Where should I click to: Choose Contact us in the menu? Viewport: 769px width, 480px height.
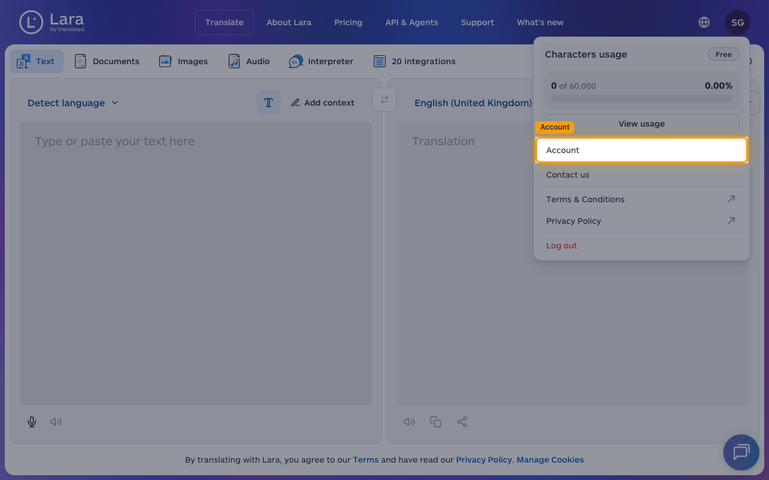pyautogui.click(x=642, y=175)
